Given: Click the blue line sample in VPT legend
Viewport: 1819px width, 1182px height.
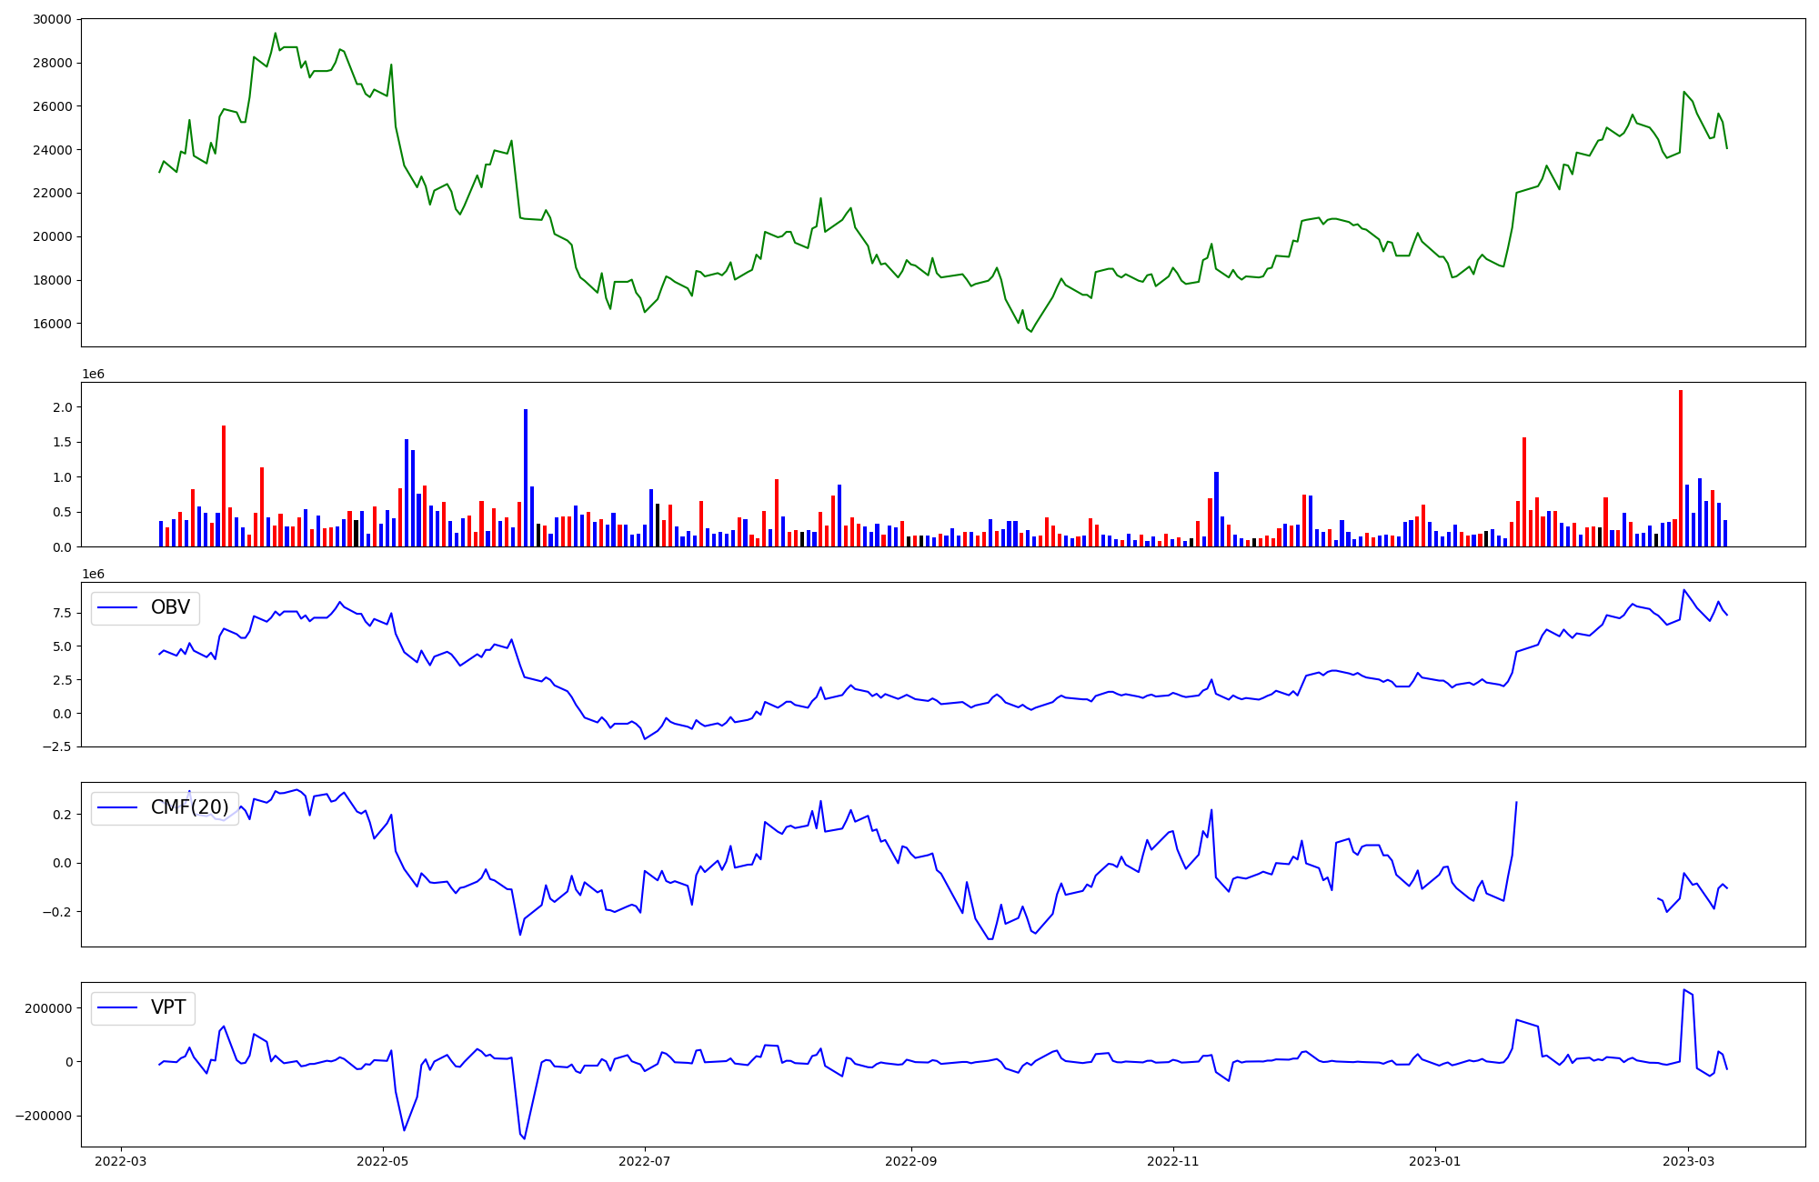Looking at the screenshot, I should [x=117, y=1007].
